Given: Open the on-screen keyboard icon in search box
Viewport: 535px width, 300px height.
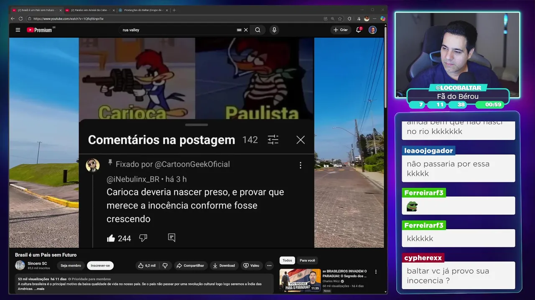Looking at the screenshot, I should (239, 30).
